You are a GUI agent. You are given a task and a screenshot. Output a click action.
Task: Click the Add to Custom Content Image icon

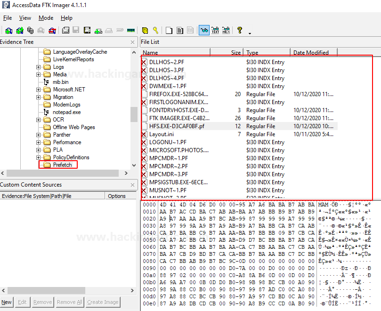98,31
